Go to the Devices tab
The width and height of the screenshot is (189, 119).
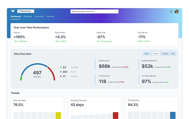coord(50,17)
